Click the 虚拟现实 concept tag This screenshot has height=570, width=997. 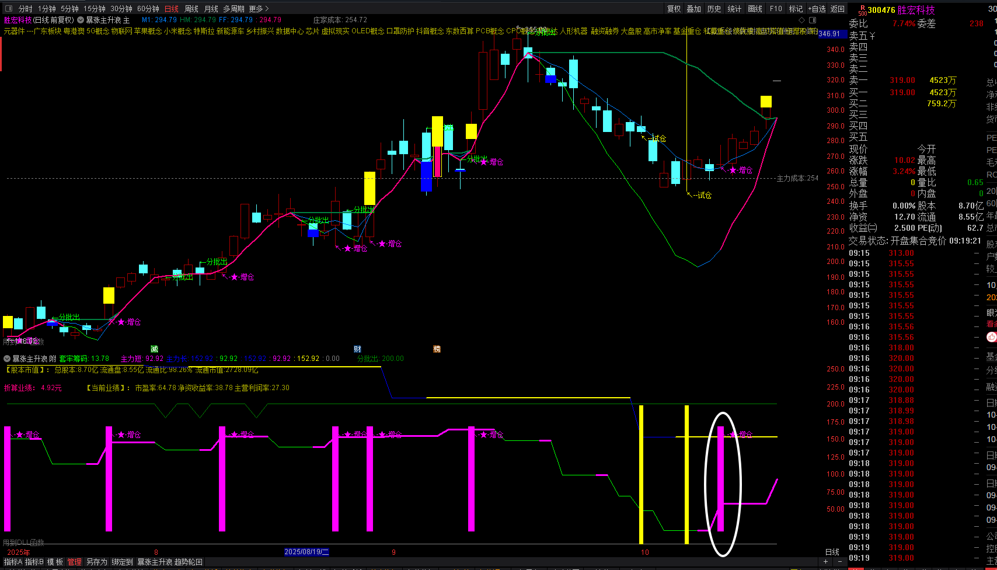[336, 31]
